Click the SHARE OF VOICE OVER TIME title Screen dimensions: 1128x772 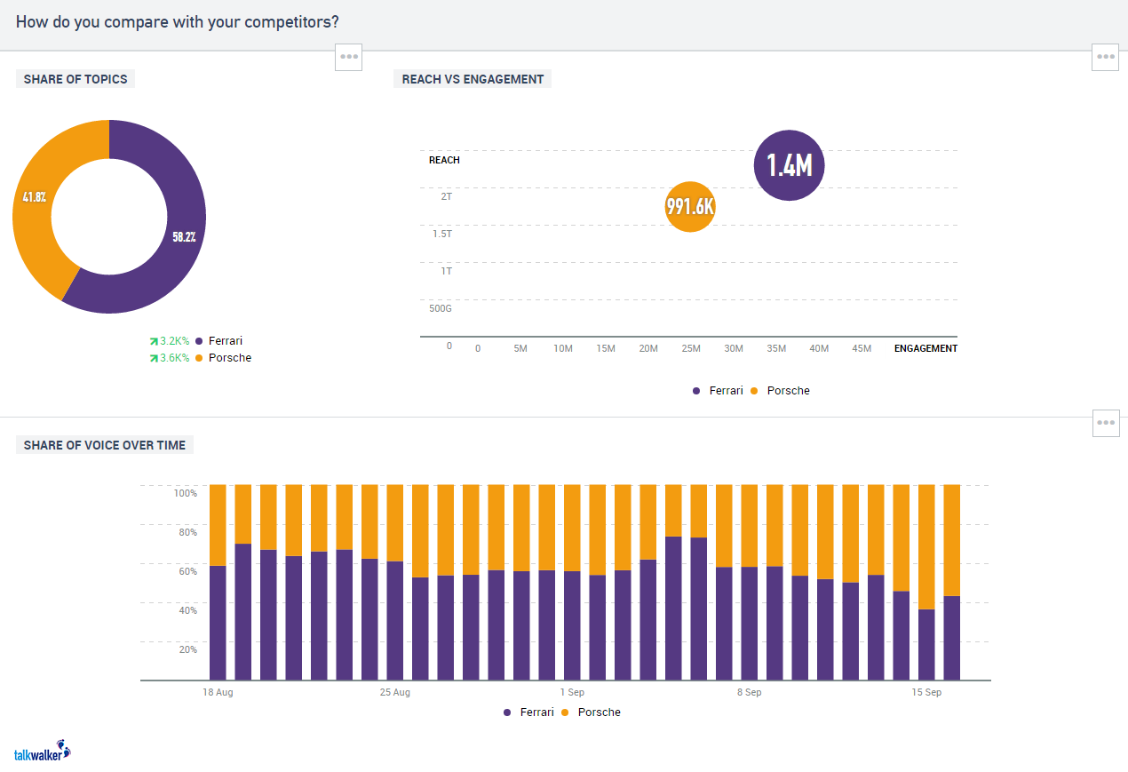[105, 445]
